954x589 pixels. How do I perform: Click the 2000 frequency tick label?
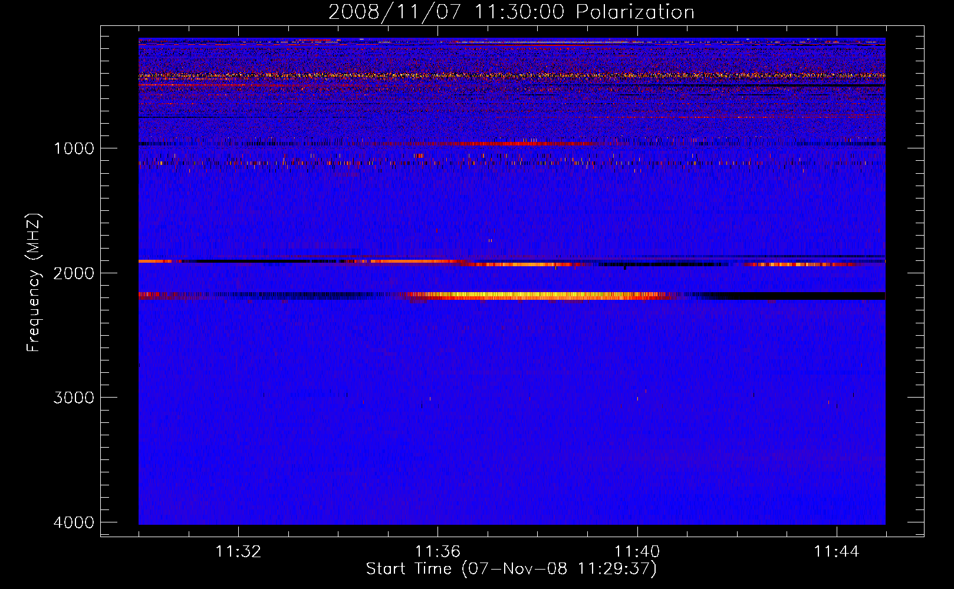tap(74, 273)
